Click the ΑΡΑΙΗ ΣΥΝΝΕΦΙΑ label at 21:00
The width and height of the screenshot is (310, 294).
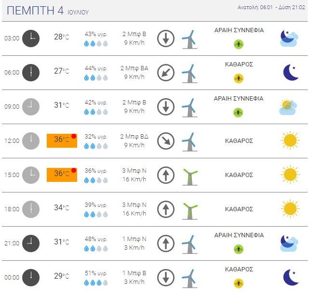click(x=239, y=235)
